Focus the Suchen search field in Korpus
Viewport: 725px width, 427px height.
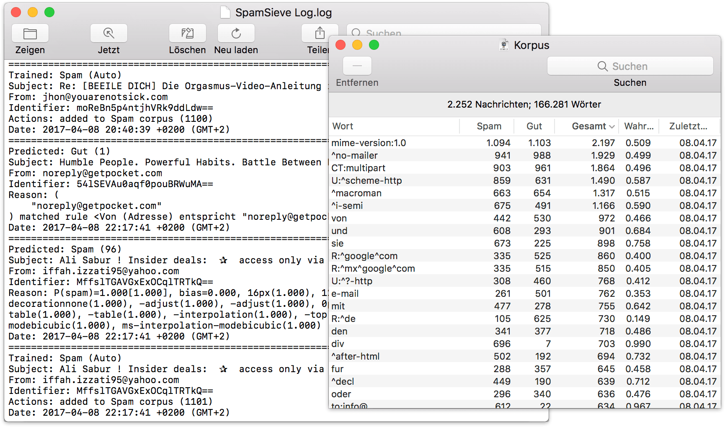(630, 66)
